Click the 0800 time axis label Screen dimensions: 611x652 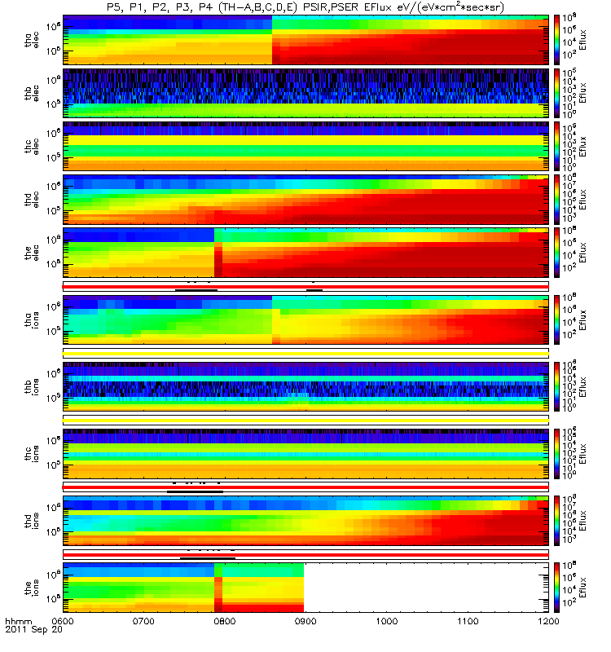(x=225, y=621)
